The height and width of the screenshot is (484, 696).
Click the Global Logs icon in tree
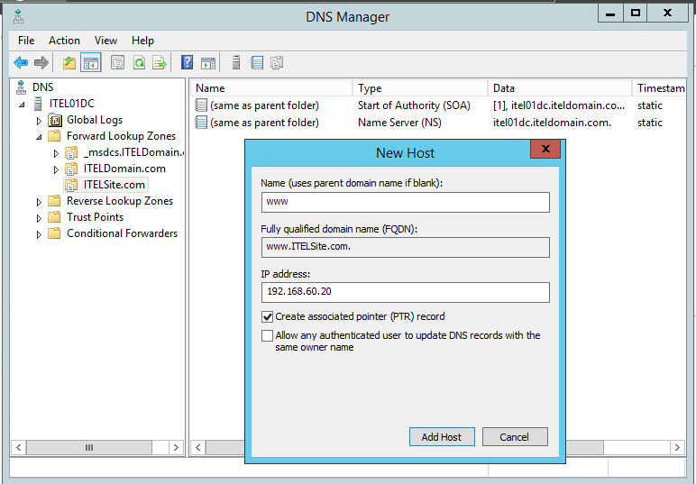click(x=55, y=120)
